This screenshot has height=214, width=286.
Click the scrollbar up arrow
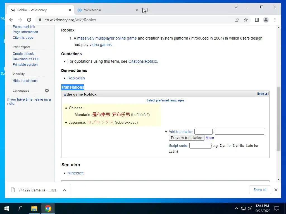(278, 28)
